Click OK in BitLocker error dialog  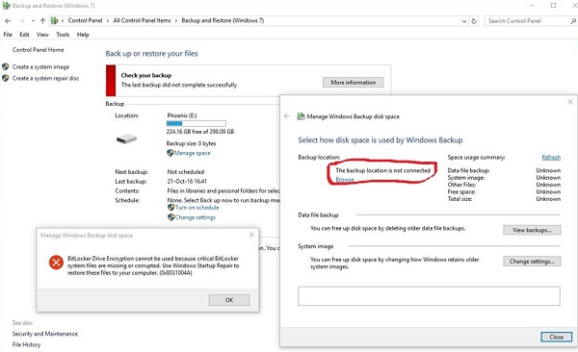pyautogui.click(x=229, y=300)
